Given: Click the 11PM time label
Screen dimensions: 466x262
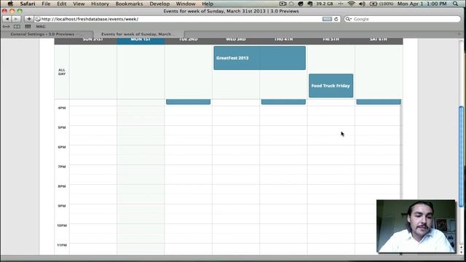Looking at the screenshot, I should 62,245.
